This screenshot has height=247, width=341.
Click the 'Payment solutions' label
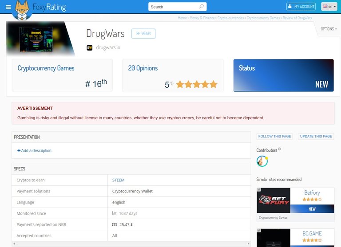click(x=33, y=191)
